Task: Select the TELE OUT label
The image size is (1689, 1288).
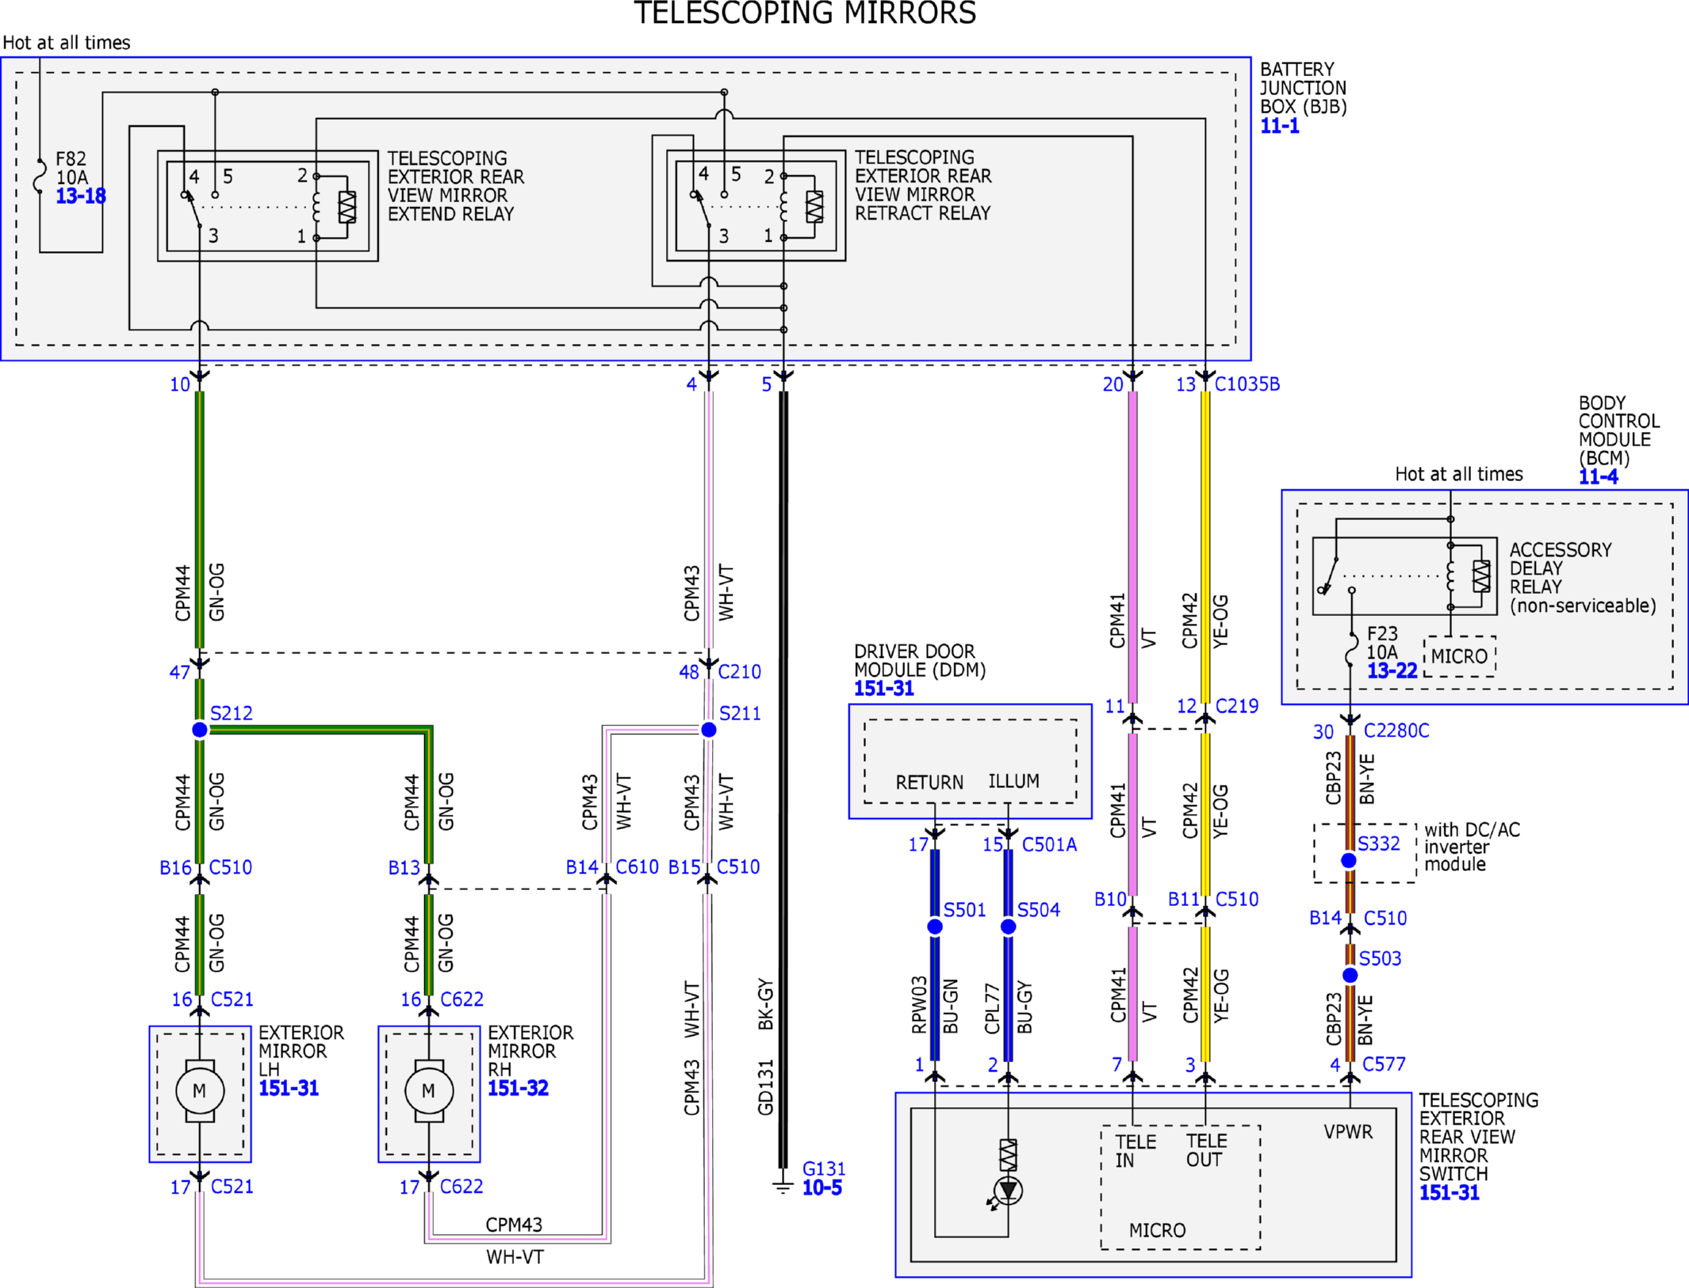Action: 1206,1150
